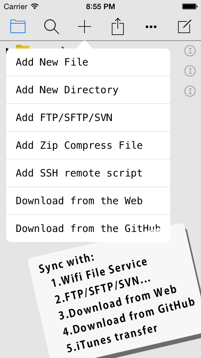Open the blue folder browser icon
This screenshot has width=201, height=358.
[x=18, y=26]
